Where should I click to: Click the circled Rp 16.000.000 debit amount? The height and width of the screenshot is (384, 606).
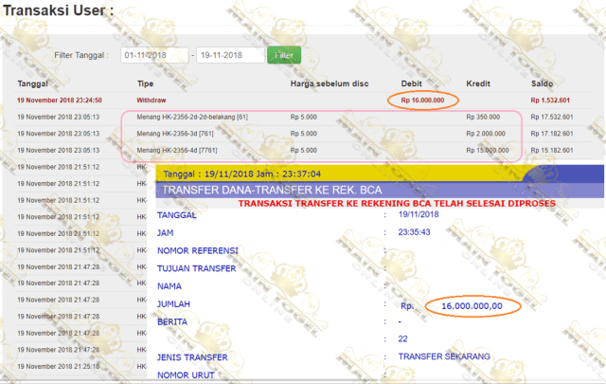[x=422, y=101]
